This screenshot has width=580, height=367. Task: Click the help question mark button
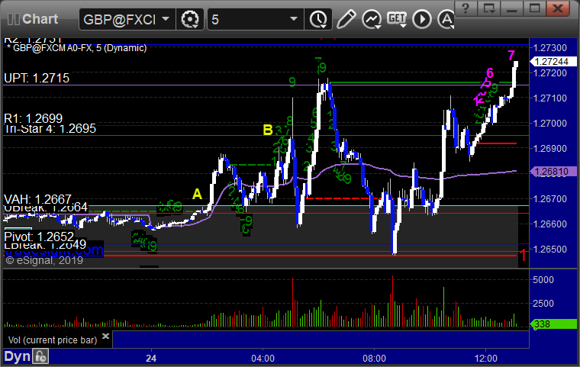[x=466, y=8]
